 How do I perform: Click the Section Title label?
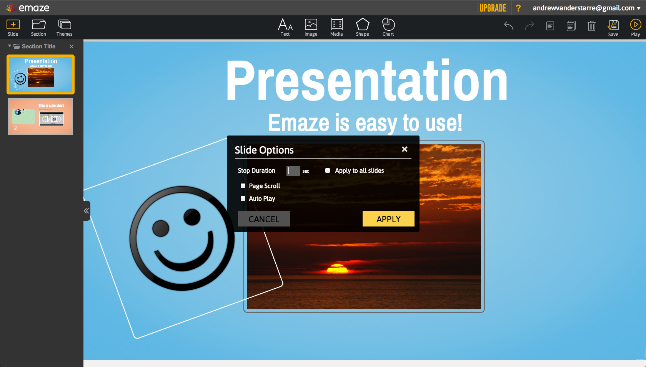(x=38, y=46)
